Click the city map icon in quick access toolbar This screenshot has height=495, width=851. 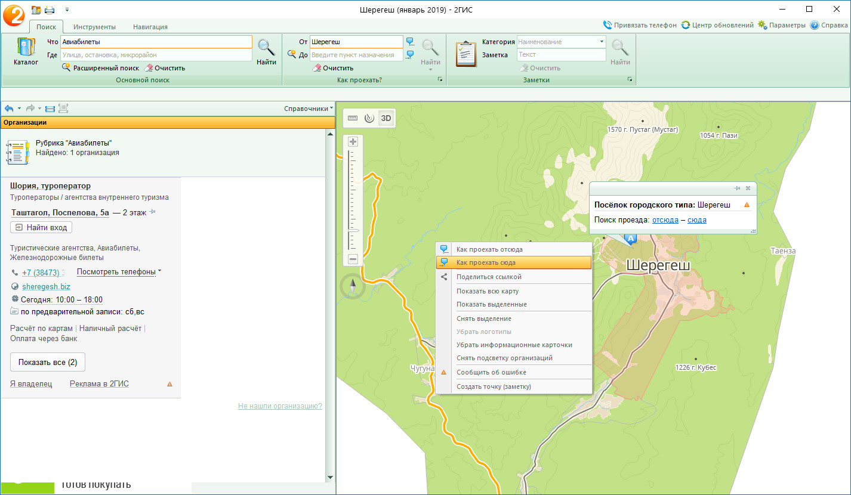point(36,10)
